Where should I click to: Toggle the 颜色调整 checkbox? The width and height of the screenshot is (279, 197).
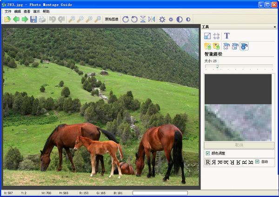point(208,153)
